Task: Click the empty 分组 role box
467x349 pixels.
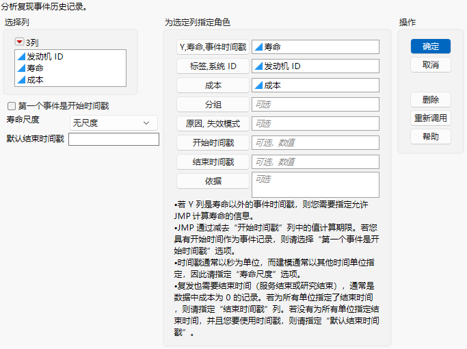Action: pos(315,104)
